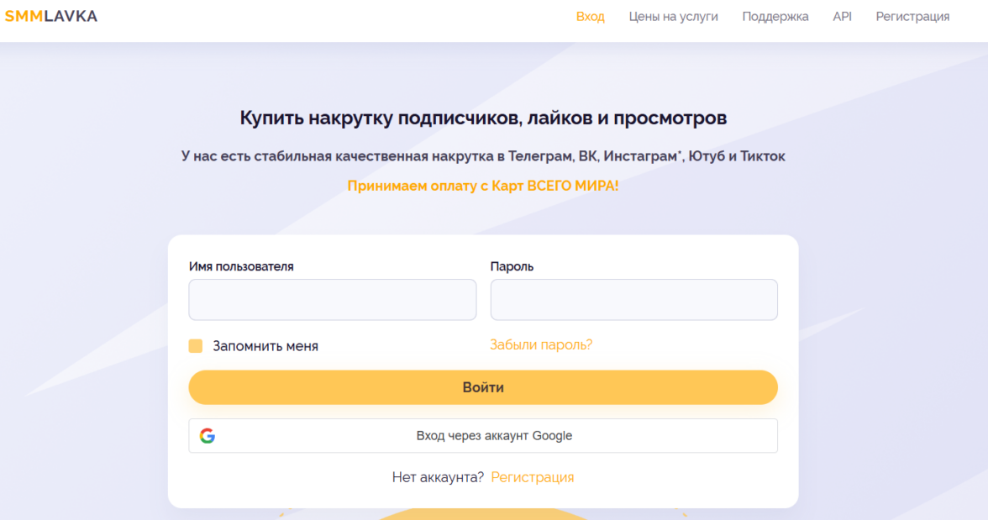Follow the Забыли пароль? link
This screenshot has height=520, width=988.
tap(541, 344)
